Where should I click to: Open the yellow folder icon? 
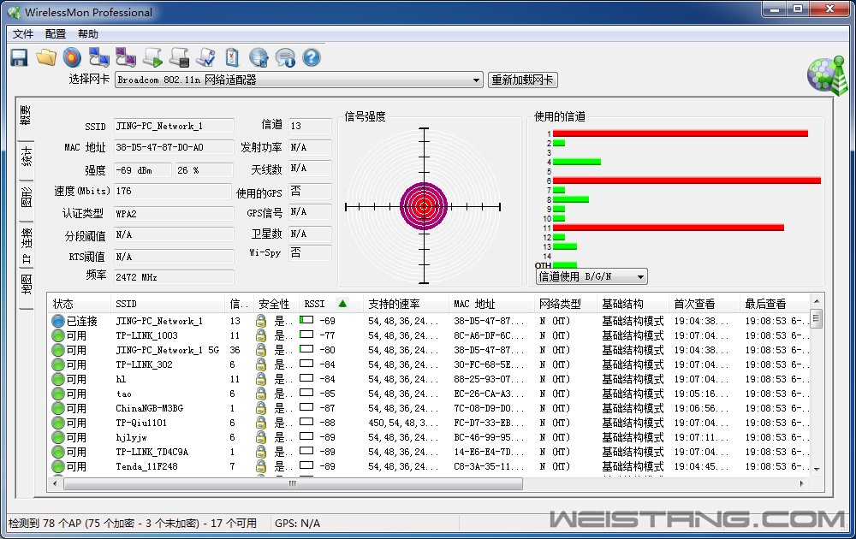click(46, 57)
